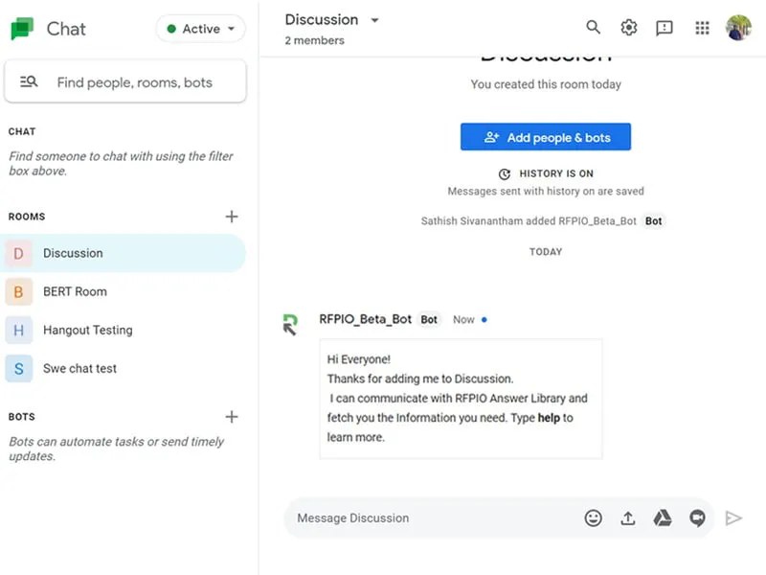Image resolution: width=766 pixels, height=575 pixels.
Task: Create a new room with the plus icon
Action: click(232, 217)
